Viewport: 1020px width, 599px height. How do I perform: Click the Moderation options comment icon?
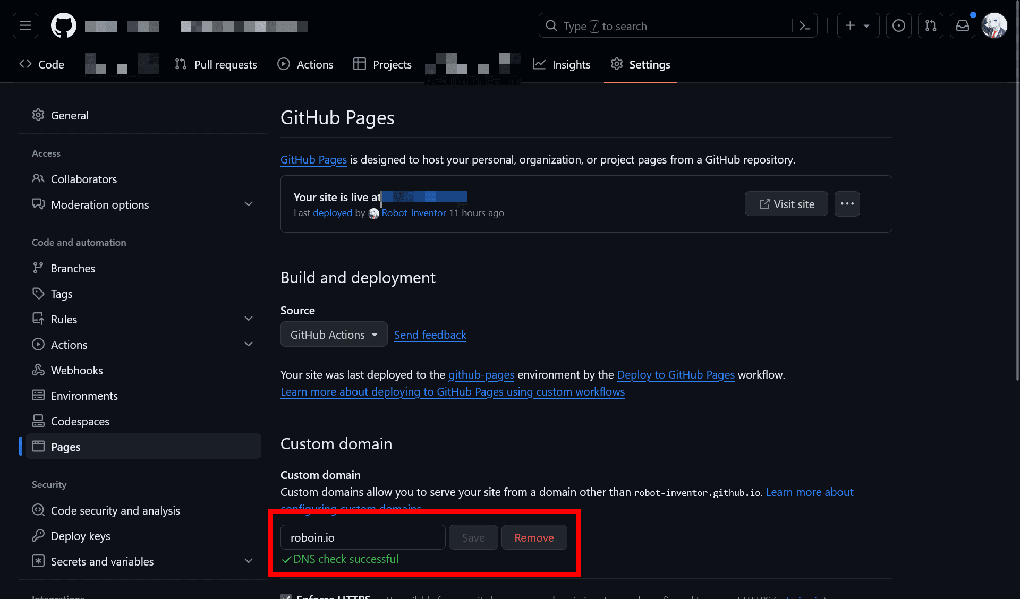[38, 204]
